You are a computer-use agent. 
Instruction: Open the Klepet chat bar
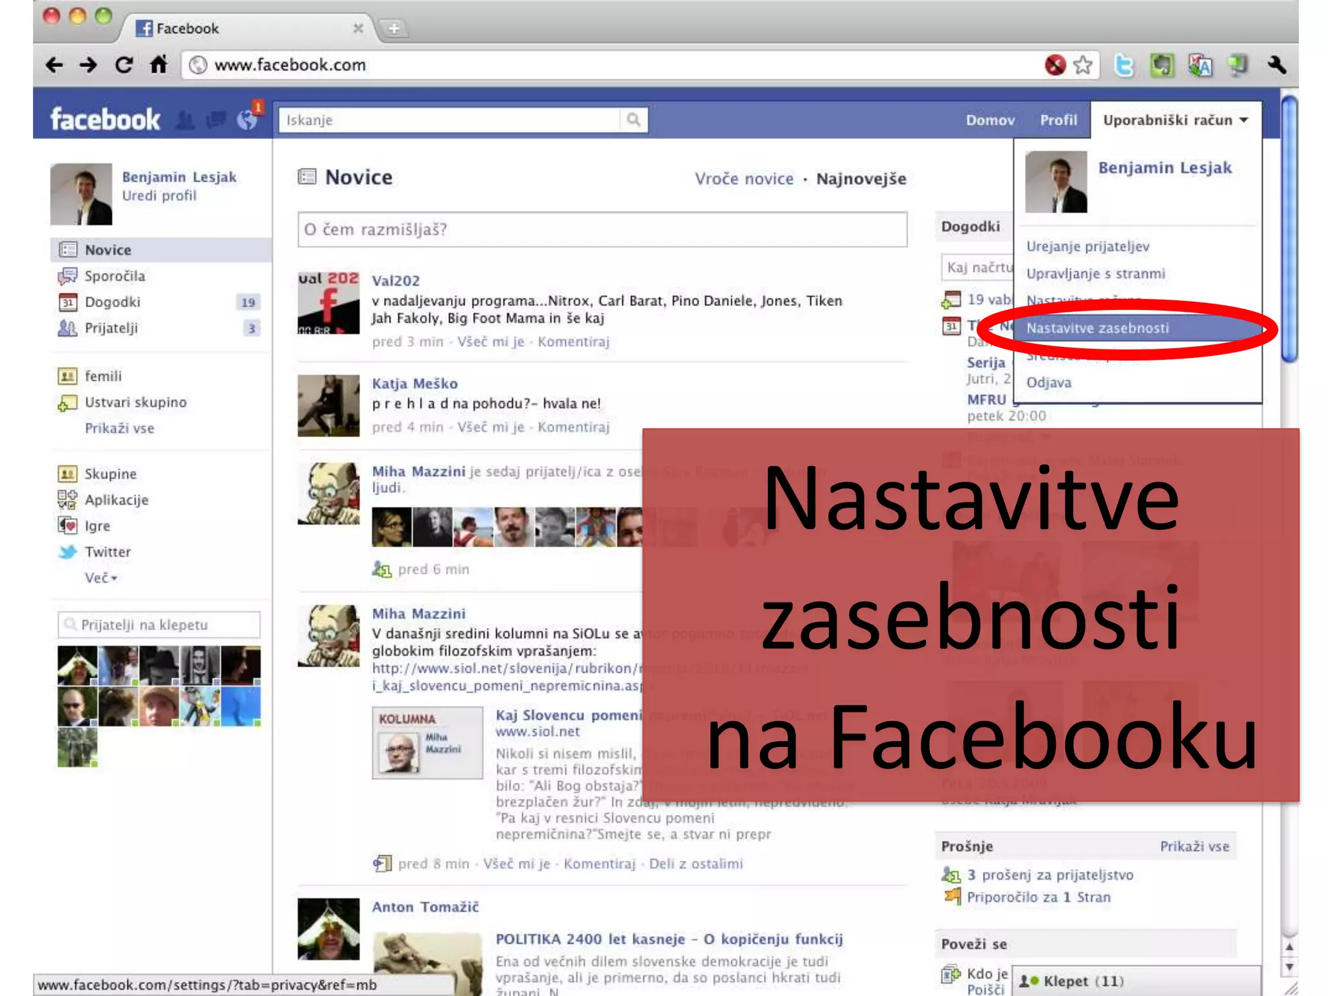(x=1136, y=981)
